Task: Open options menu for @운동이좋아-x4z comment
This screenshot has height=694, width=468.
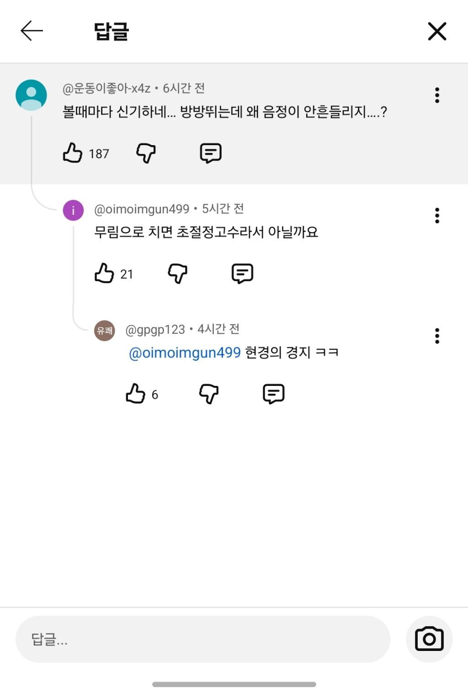Action: click(437, 95)
